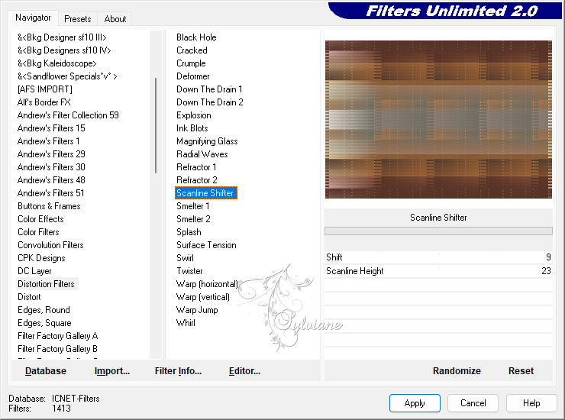Choose the Magnifying Glass filter
The height and width of the screenshot is (420, 565).
coord(207,141)
